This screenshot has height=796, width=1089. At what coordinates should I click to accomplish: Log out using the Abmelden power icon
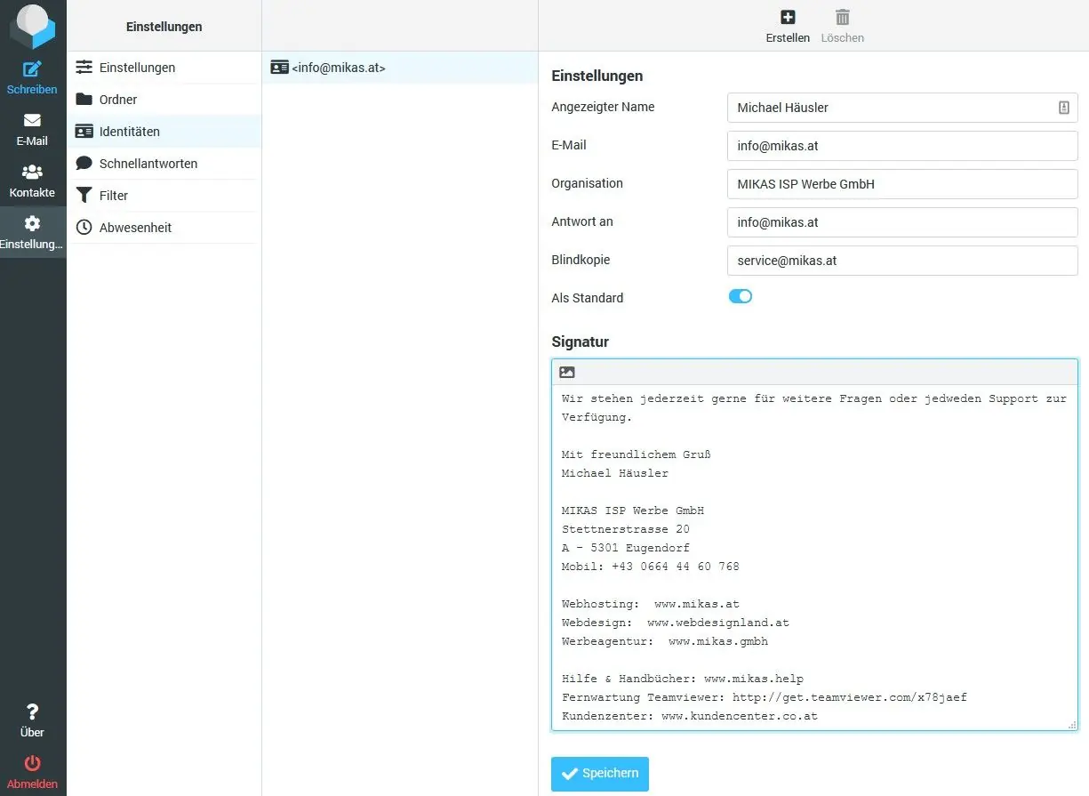32,763
